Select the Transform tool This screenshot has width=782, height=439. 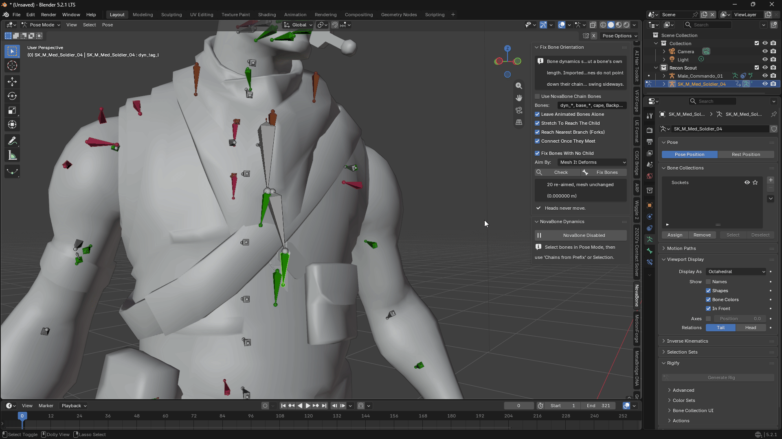12,124
